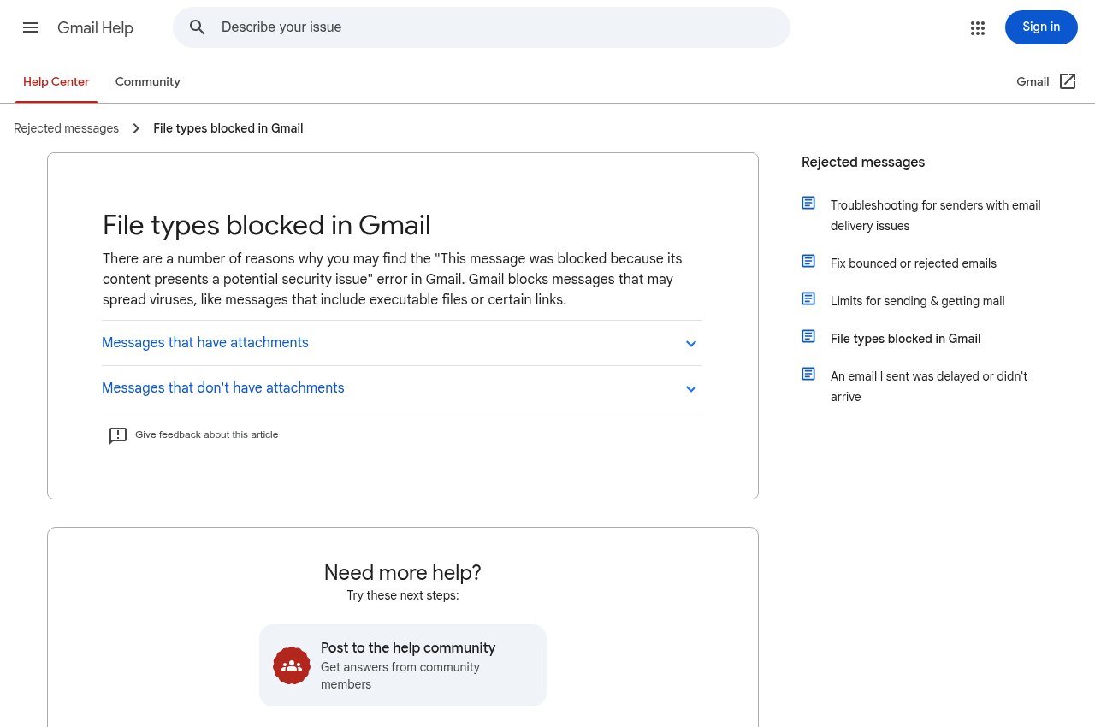Open An email I sent was delayed article
The image size is (1095, 727).
click(929, 387)
